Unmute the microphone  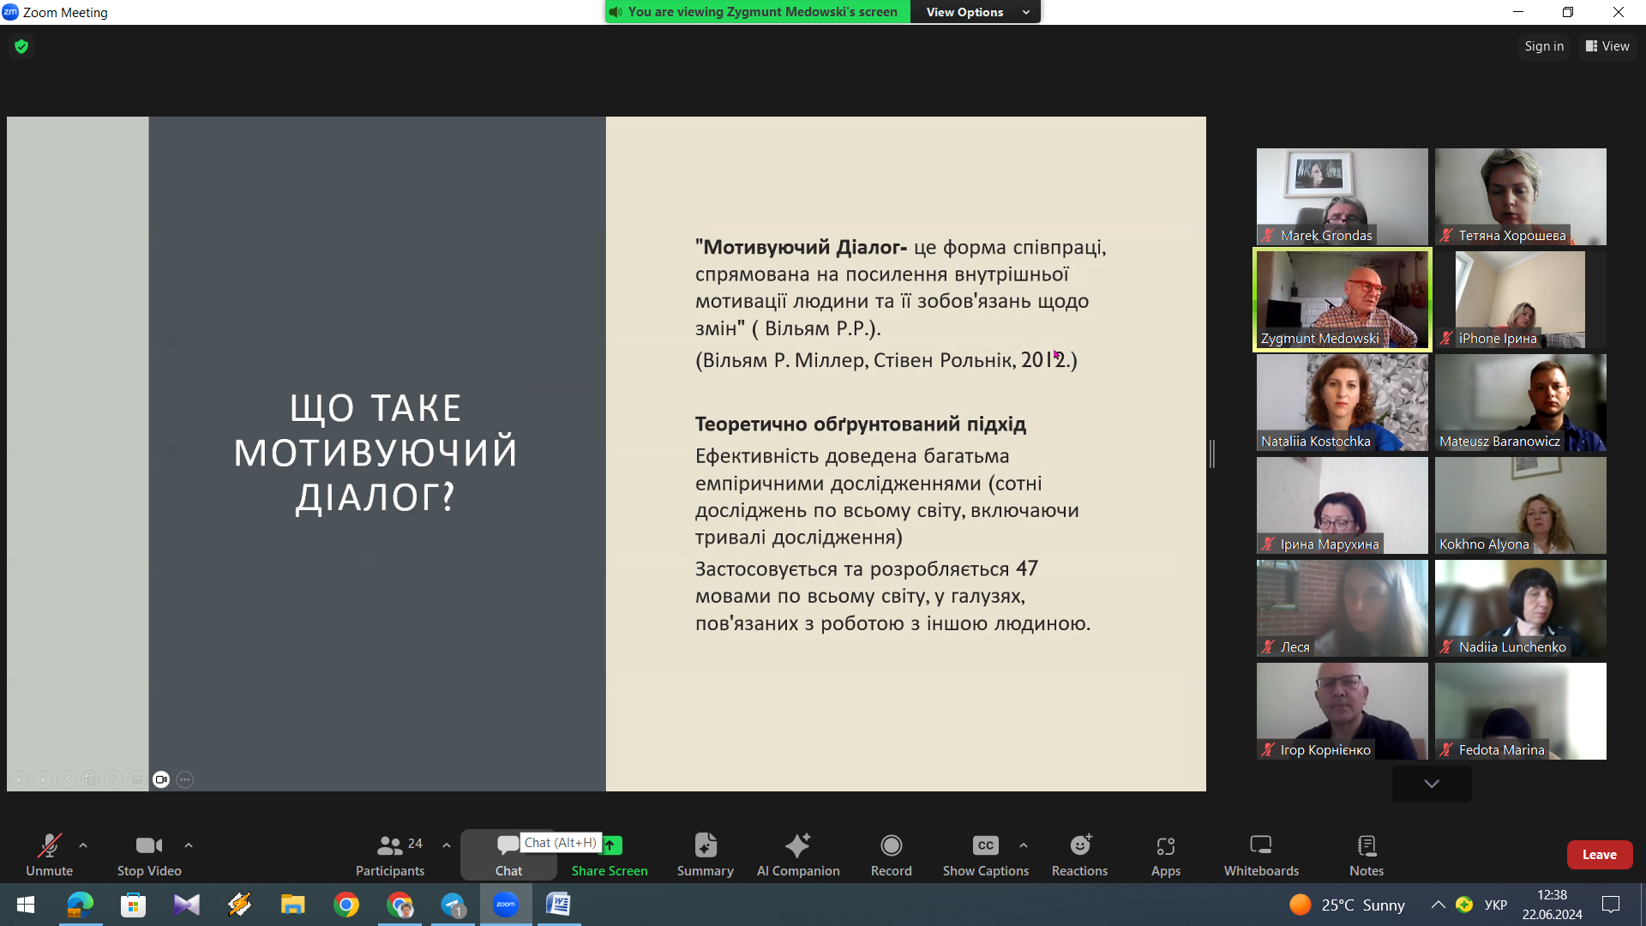(x=49, y=855)
